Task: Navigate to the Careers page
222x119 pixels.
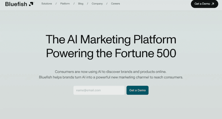Action: 116,4
